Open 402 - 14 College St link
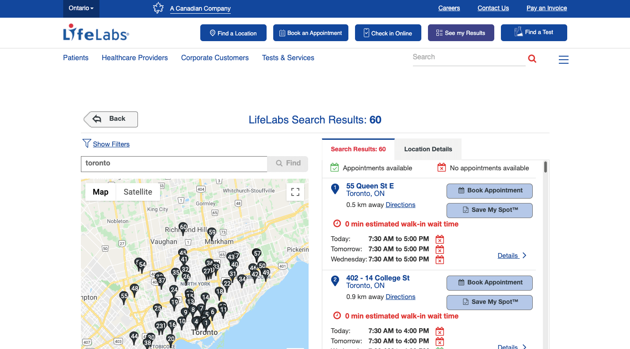 click(378, 278)
